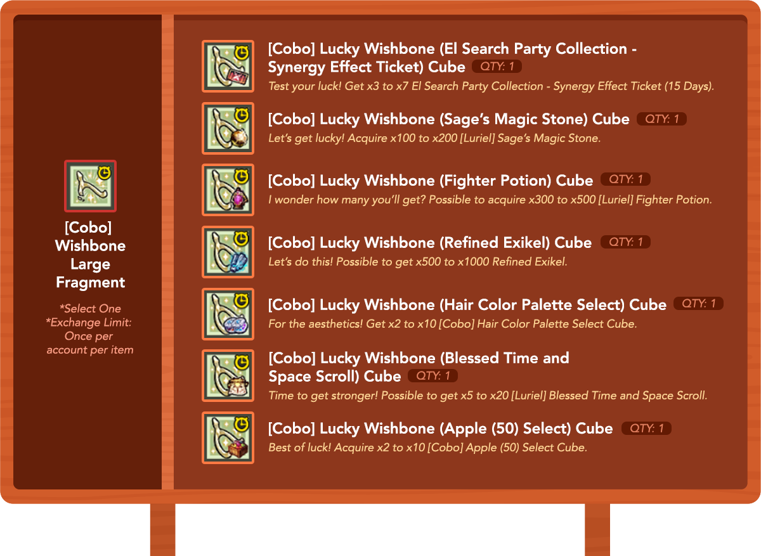Screen dimensions: 761x556
Task: Click the Hair Color Palette Select Cube title
Action: click(467, 305)
